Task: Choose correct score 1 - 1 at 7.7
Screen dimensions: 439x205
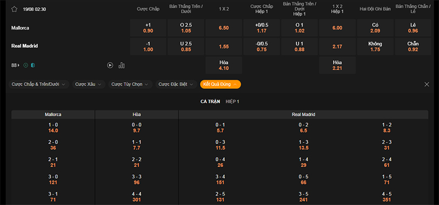Action: pos(137,145)
